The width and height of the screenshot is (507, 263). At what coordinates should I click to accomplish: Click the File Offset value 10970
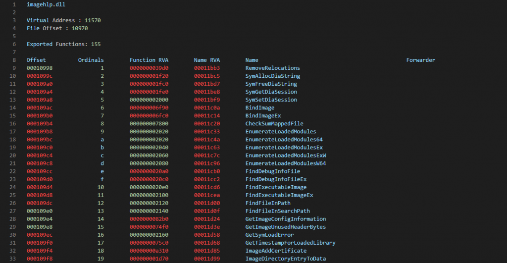(80, 28)
